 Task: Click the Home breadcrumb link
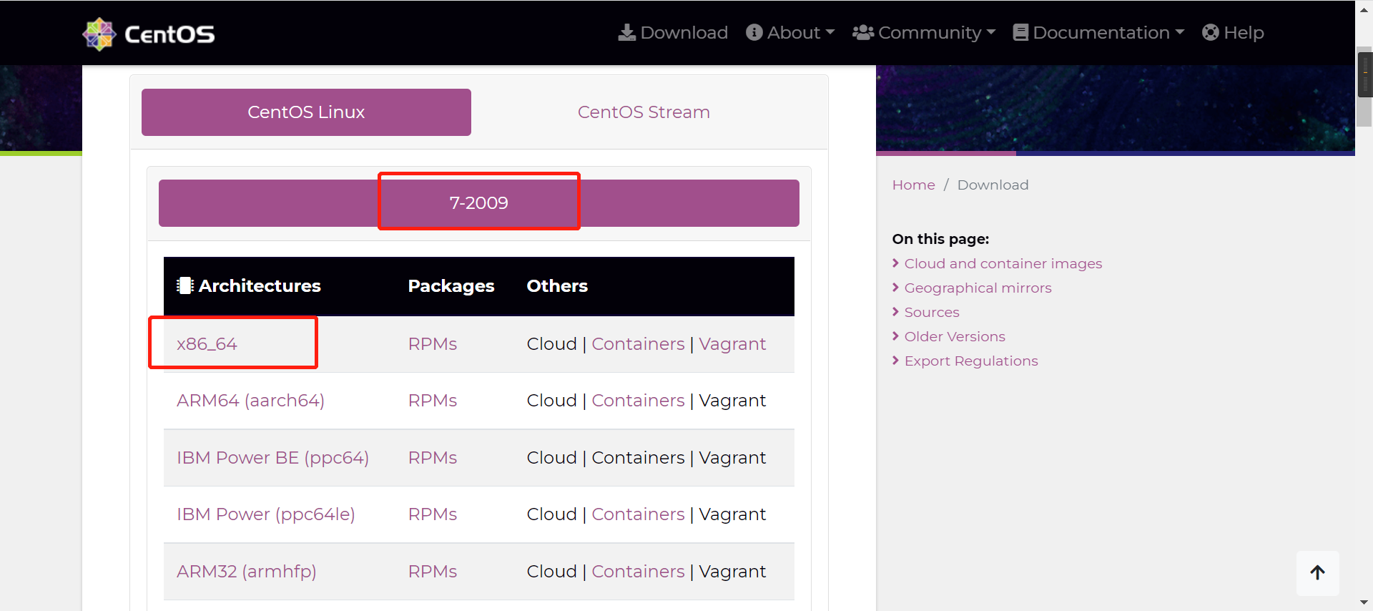coord(913,185)
